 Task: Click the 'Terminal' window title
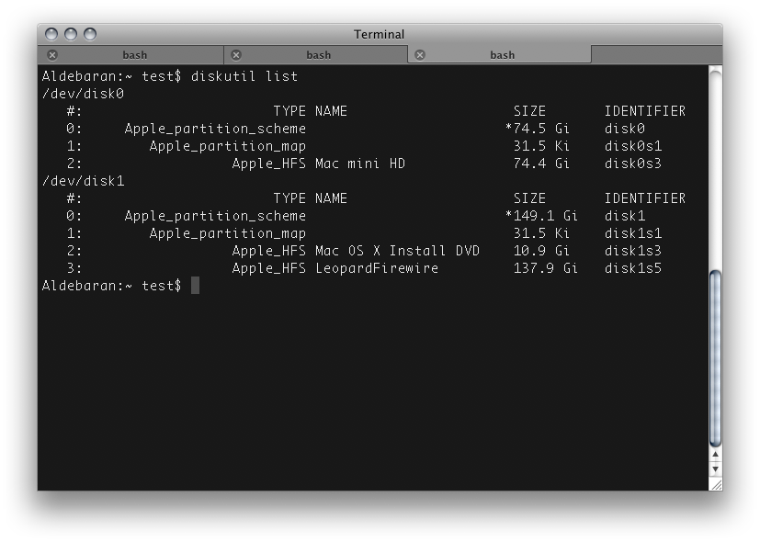pyautogui.click(x=379, y=34)
